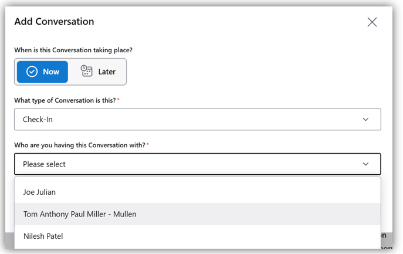Click the calendar clock icon beside Later
This screenshot has height=254, width=403.
point(87,72)
